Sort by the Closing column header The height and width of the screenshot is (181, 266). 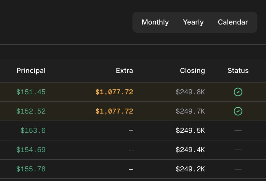(192, 71)
